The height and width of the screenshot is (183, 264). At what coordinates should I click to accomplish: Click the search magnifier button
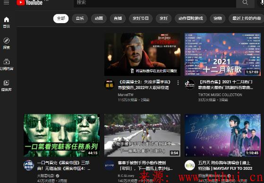[x=245, y=3]
